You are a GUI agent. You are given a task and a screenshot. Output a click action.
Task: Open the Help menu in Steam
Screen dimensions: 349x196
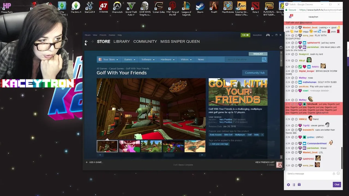click(119, 35)
